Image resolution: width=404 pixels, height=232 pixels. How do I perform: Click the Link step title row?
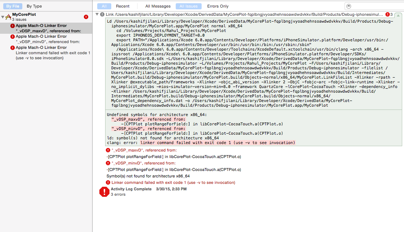[244, 14]
